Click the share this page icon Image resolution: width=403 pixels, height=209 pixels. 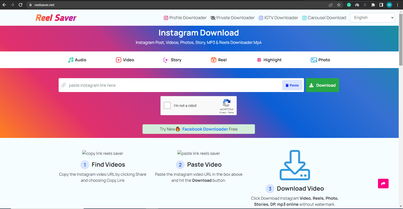[x=331, y=5]
